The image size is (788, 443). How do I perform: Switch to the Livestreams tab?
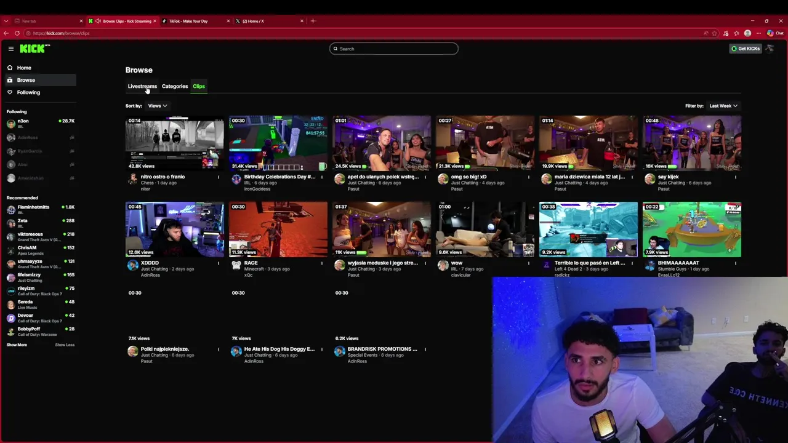tap(142, 86)
